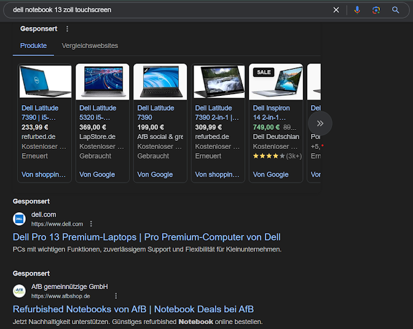Screen dimensions: 413x329
Task: Advance product carousel with double-arrow button
Action: [320, 124]
